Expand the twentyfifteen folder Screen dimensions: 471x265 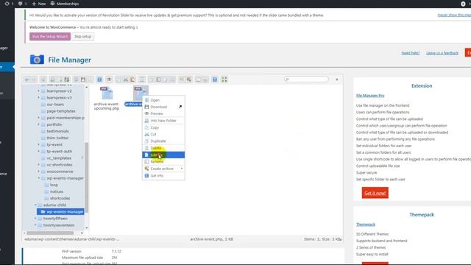click(x=35, y=219)
